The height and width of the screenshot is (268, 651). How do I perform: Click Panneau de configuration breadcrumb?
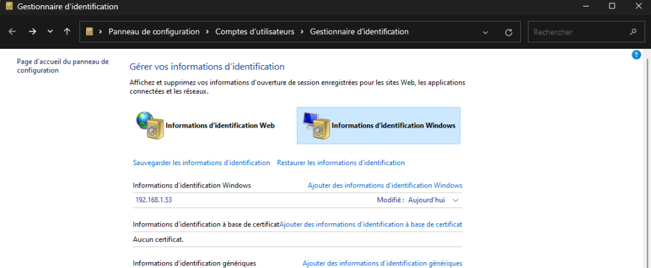click(154, 31)
